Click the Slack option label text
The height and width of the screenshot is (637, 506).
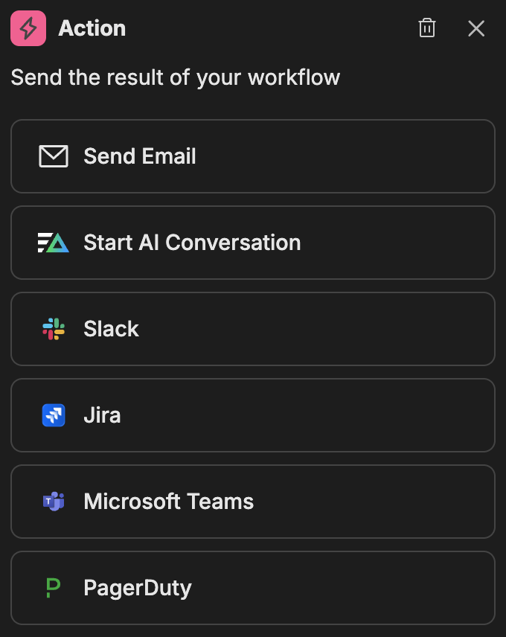click(x=111, y=329)
